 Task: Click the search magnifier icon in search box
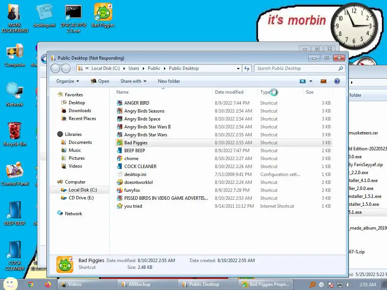point(341,68)
